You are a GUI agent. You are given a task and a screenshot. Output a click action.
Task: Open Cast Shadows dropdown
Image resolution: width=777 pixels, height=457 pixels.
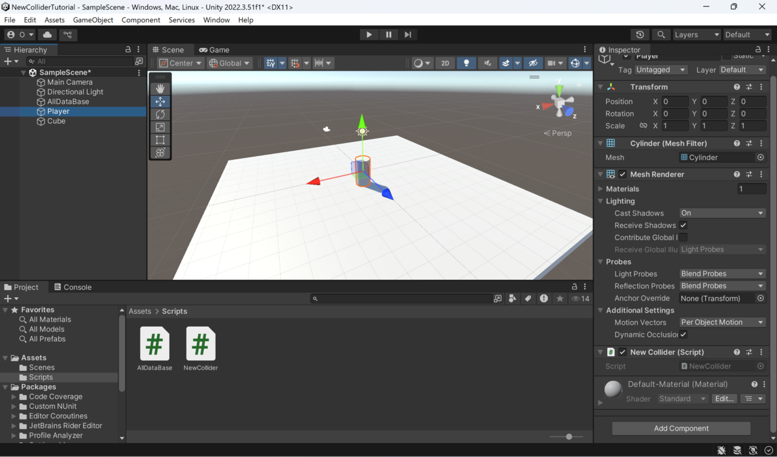tap(722, 213)
